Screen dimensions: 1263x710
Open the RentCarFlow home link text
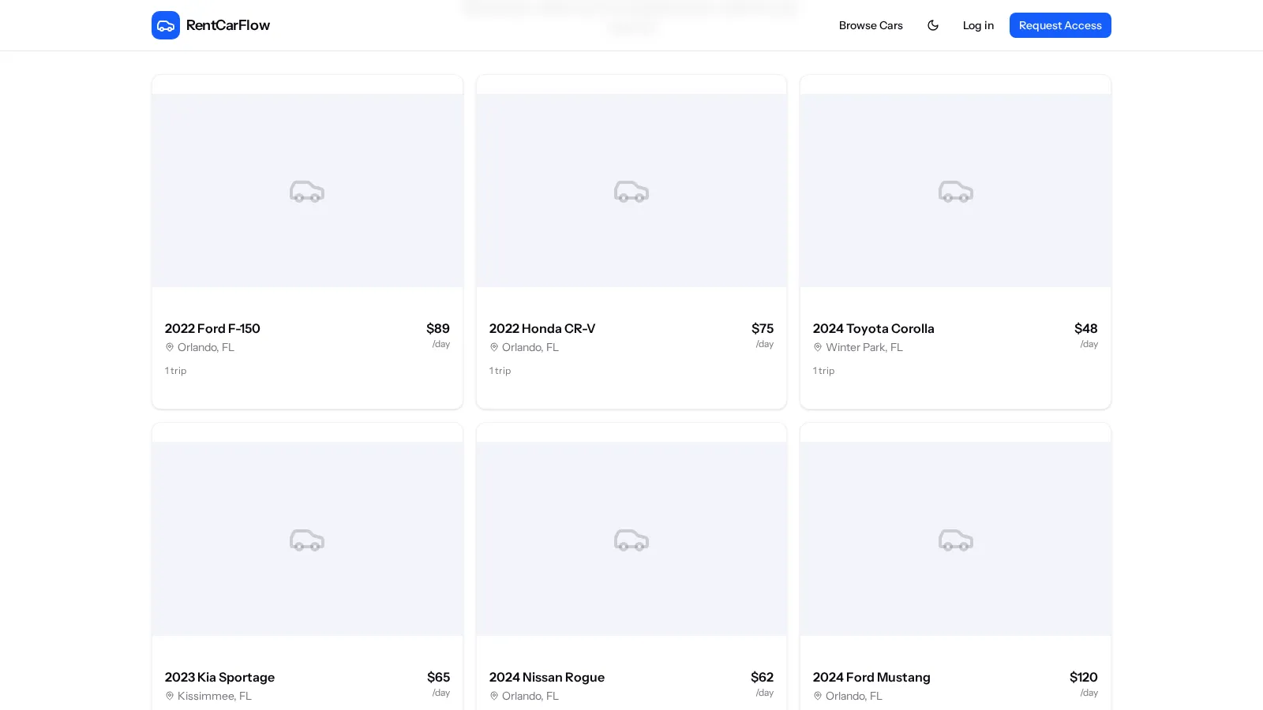tap(228, 25)
